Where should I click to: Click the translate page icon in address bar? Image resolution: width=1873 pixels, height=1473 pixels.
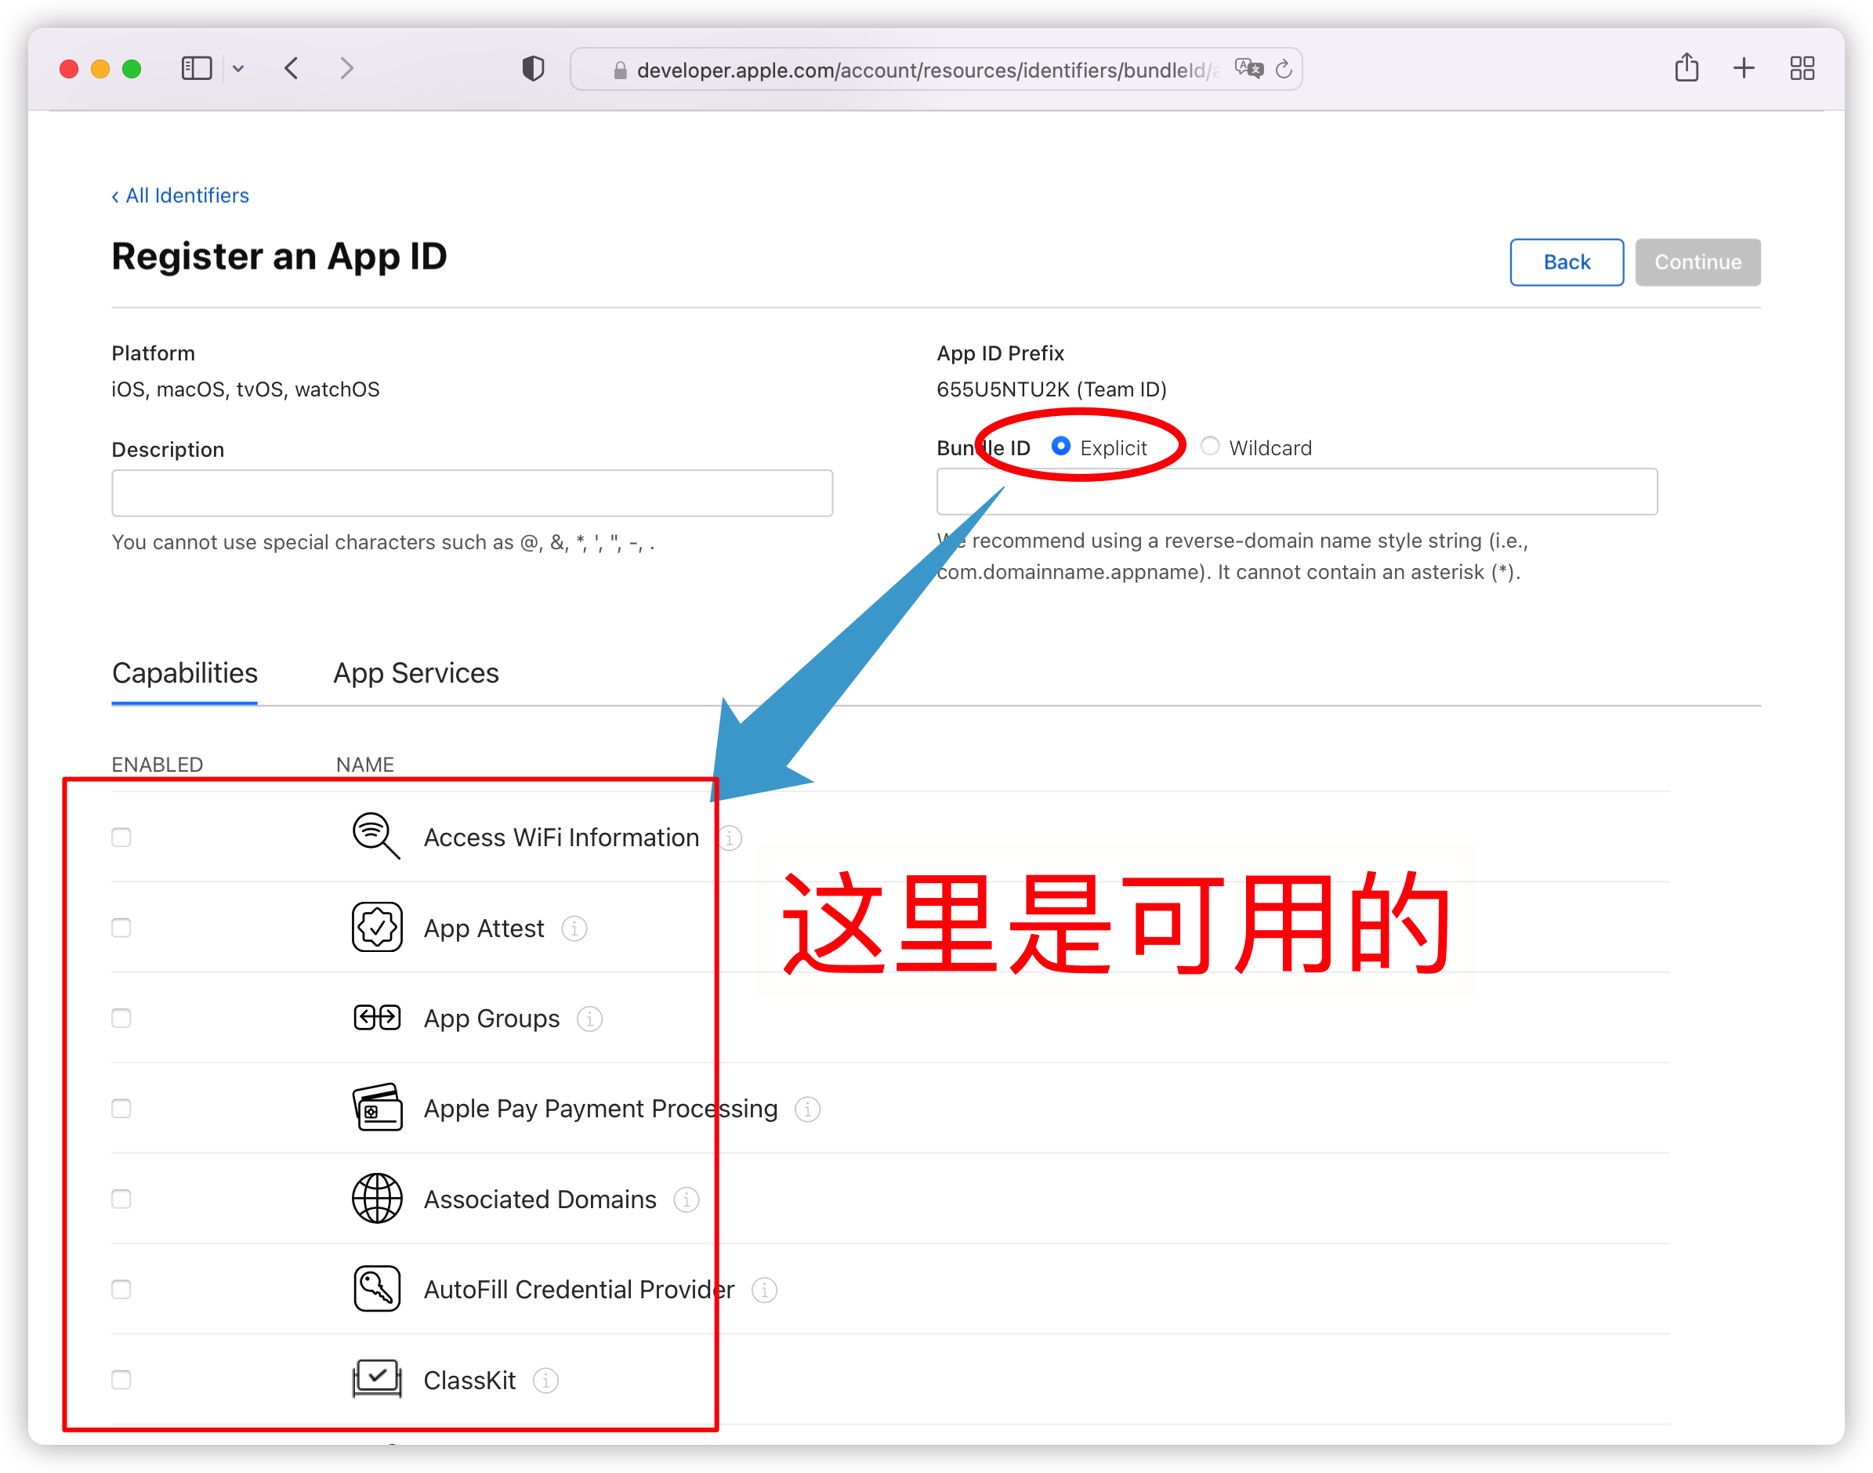coord(1248,69)
